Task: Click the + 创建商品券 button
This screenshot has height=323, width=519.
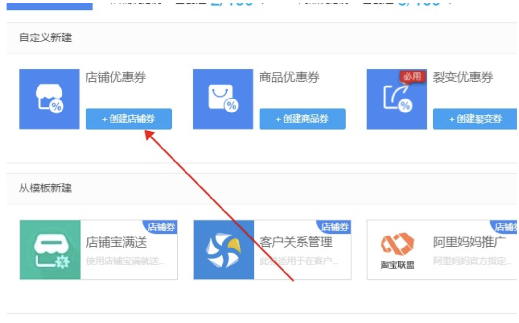Action: [x=302, y=118]
